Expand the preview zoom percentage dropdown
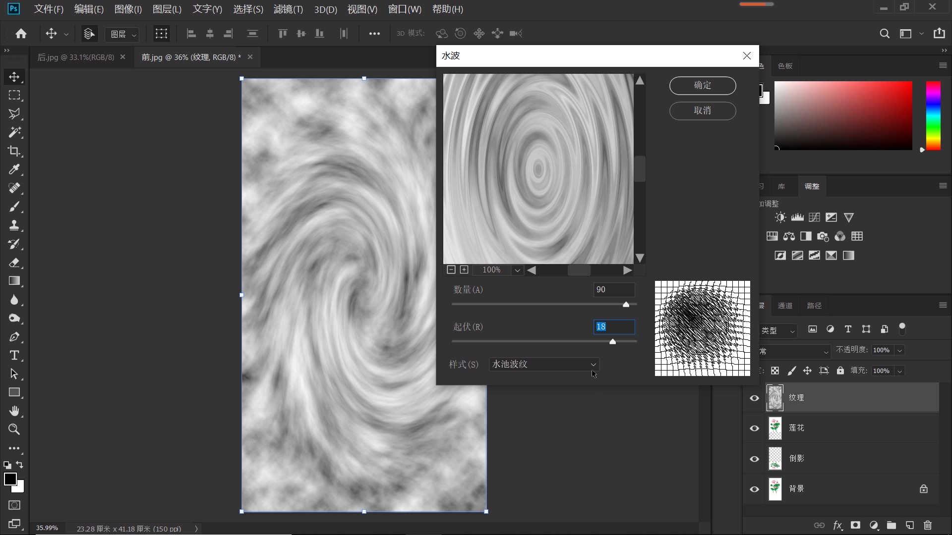This screenshot has height=535, width=952. 517,270
